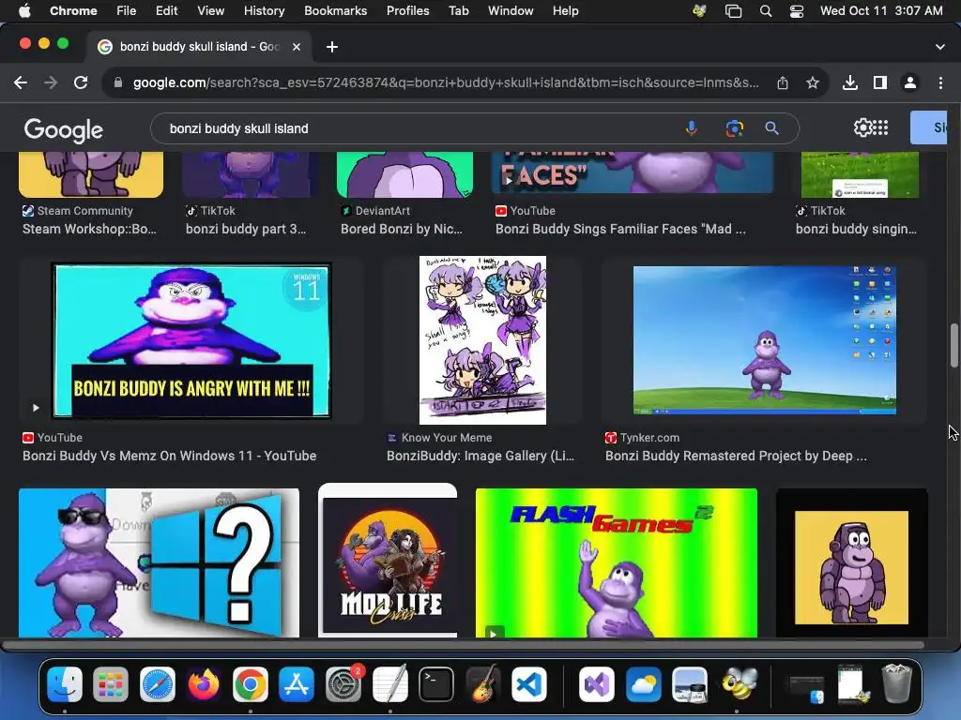Open Bonzi Buddy Sings Familiar Faces link
Viewport: 961px width, 720px height.
pyautogui.click(x=620, y=229)
